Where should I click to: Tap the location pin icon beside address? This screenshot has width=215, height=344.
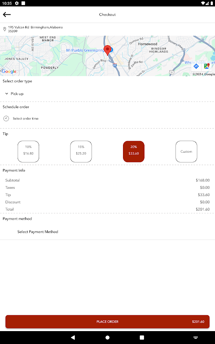(x=4, y=29)
